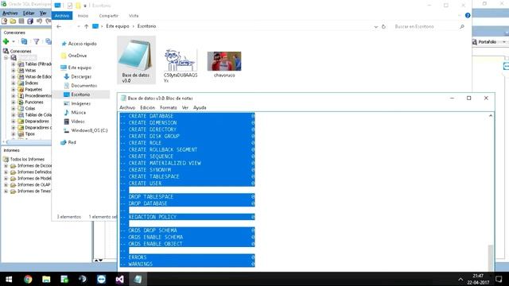Click the Back arrow in File Explorer
The width and height of the screenshot is (509, 286).
[x=59, y=26]
